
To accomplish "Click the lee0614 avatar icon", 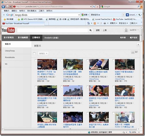I will click(x=126, y=30).
